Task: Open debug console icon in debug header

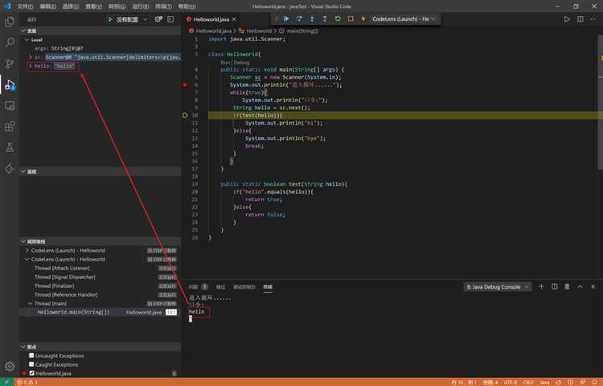Action: 170,19
